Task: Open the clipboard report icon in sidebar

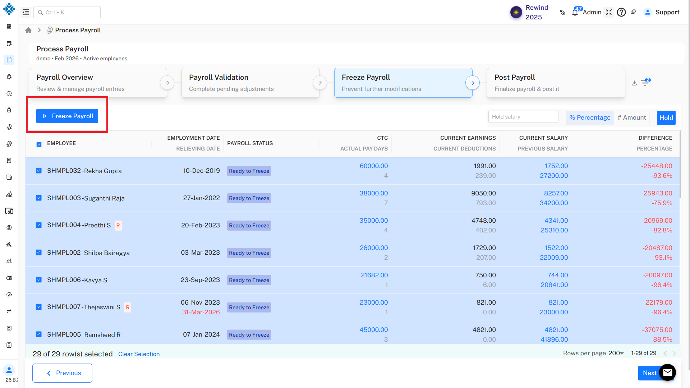Action: pyautogui.click(x=9, y=345)
